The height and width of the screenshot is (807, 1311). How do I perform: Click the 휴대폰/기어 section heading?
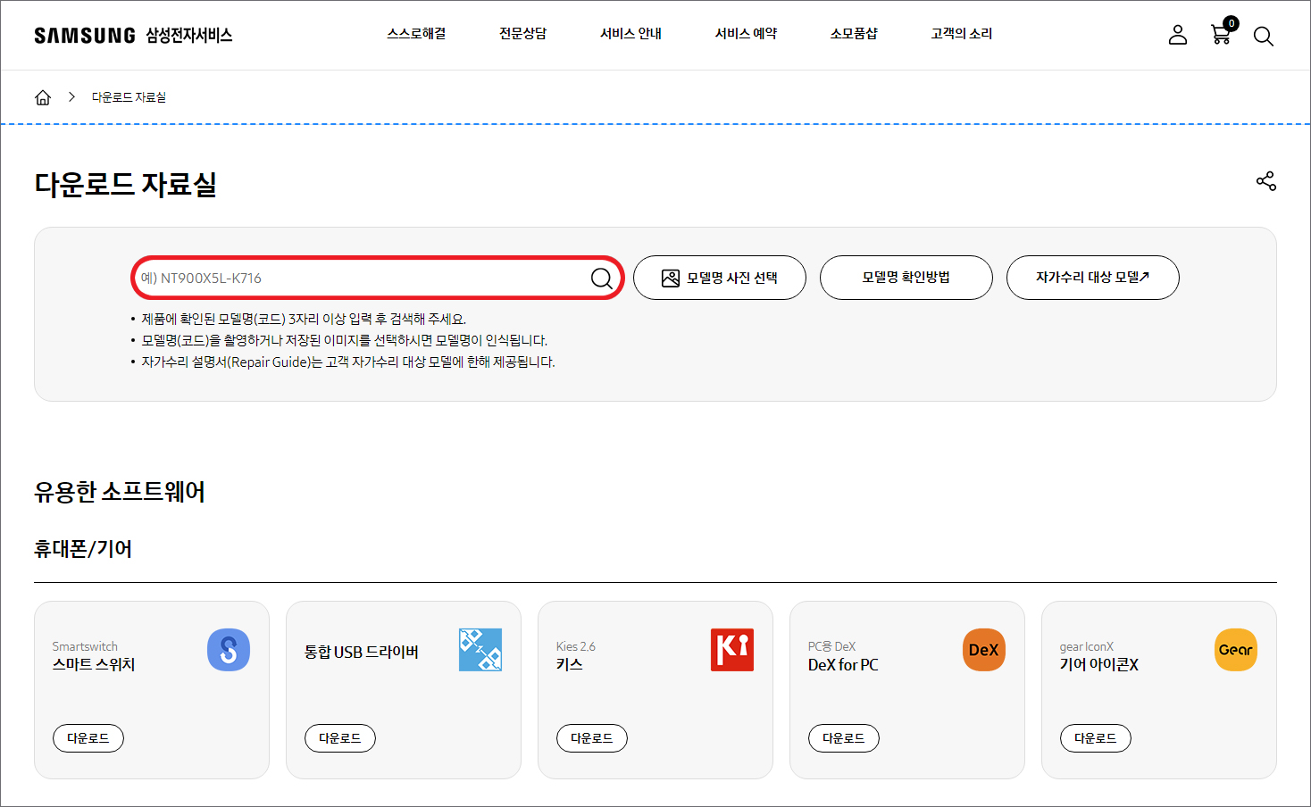83,549
